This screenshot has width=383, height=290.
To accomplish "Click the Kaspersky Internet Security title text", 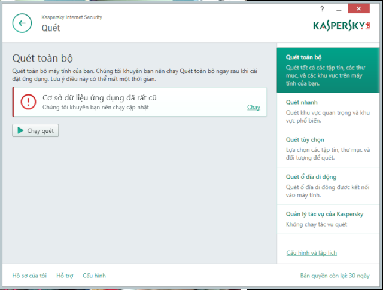I will [72, 17].
